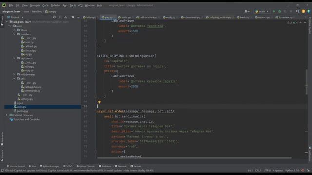312x175 pixels.
Task: Click Select Opened File locate icon
Action: [x=55, y=17]
